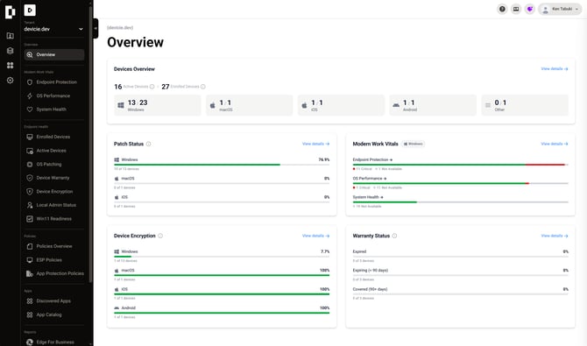The width and height of the screenshot is (587, 346).
Task: Collapse the sidebar with the arrow handle
Action: [x=95, y=28]
